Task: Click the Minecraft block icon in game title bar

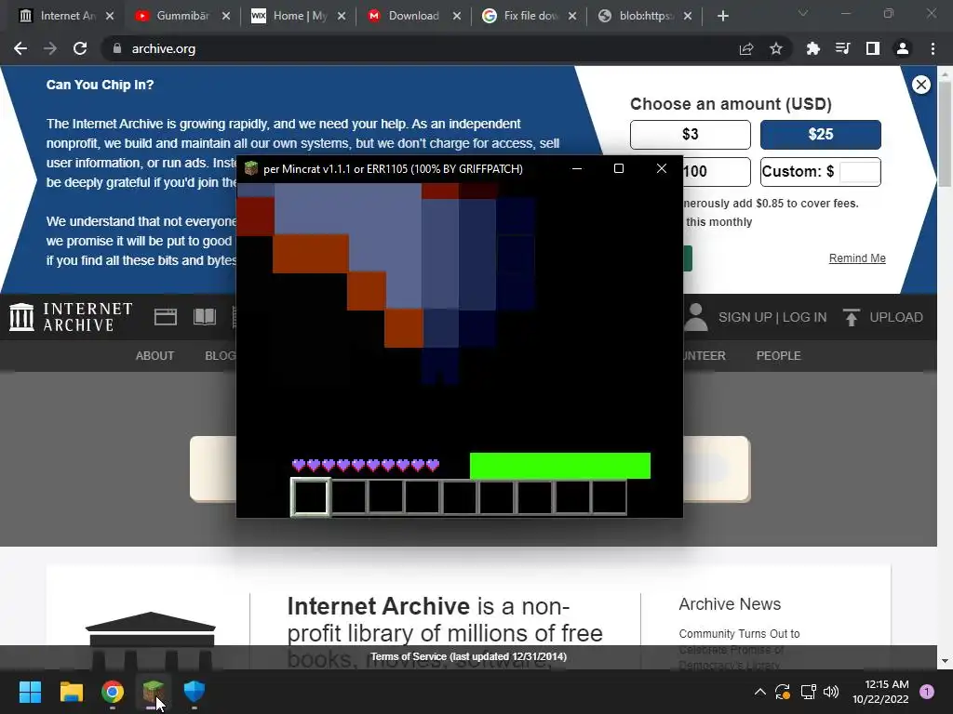Action: tap(251, 168)
